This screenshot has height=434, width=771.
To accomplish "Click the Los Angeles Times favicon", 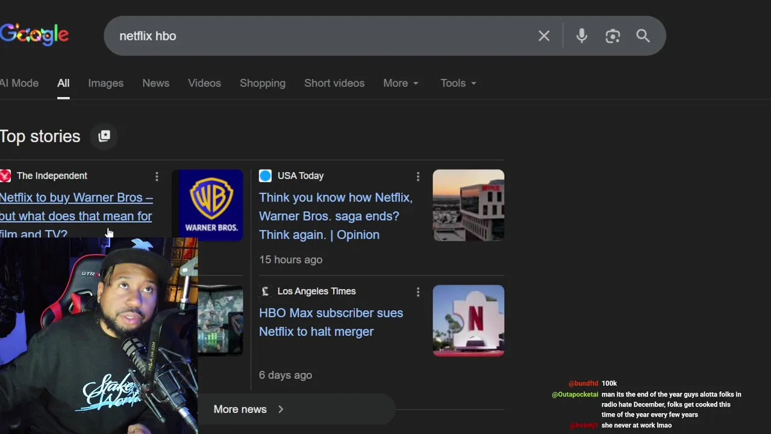I will (x=265, y=291).
